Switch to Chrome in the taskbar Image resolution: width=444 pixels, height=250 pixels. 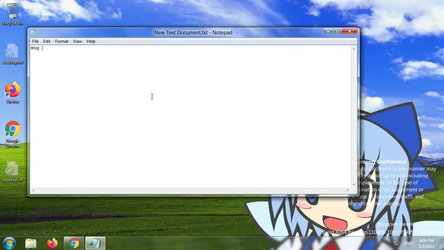[74, 243]
